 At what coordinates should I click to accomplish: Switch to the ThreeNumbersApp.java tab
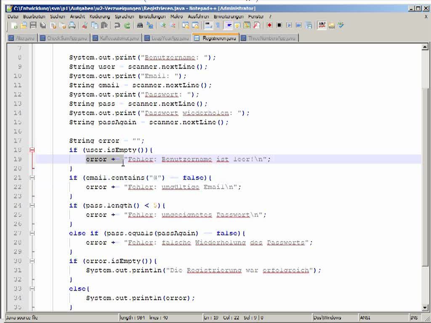pyautogui.click(x=269, y=38)
